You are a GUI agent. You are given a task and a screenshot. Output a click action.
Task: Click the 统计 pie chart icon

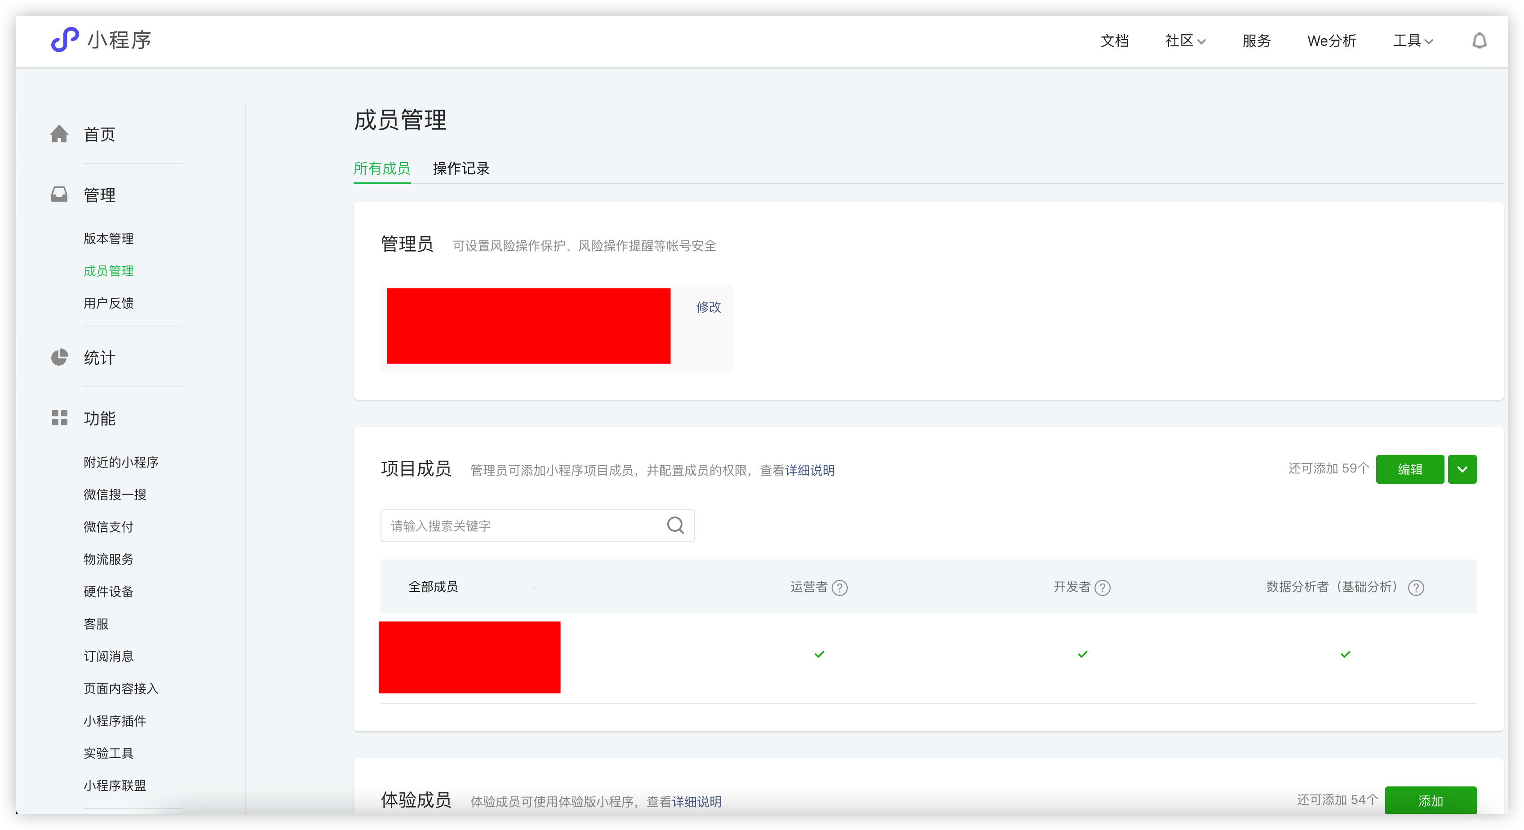(x=59, y=358)
